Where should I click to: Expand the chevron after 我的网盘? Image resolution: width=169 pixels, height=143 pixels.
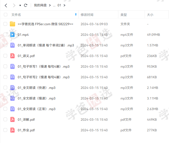(x=50, y=5)
